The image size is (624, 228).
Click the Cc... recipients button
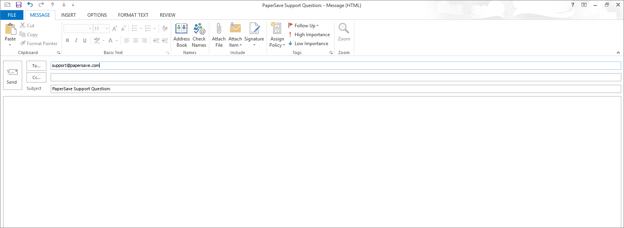click(x=36, y=77)
